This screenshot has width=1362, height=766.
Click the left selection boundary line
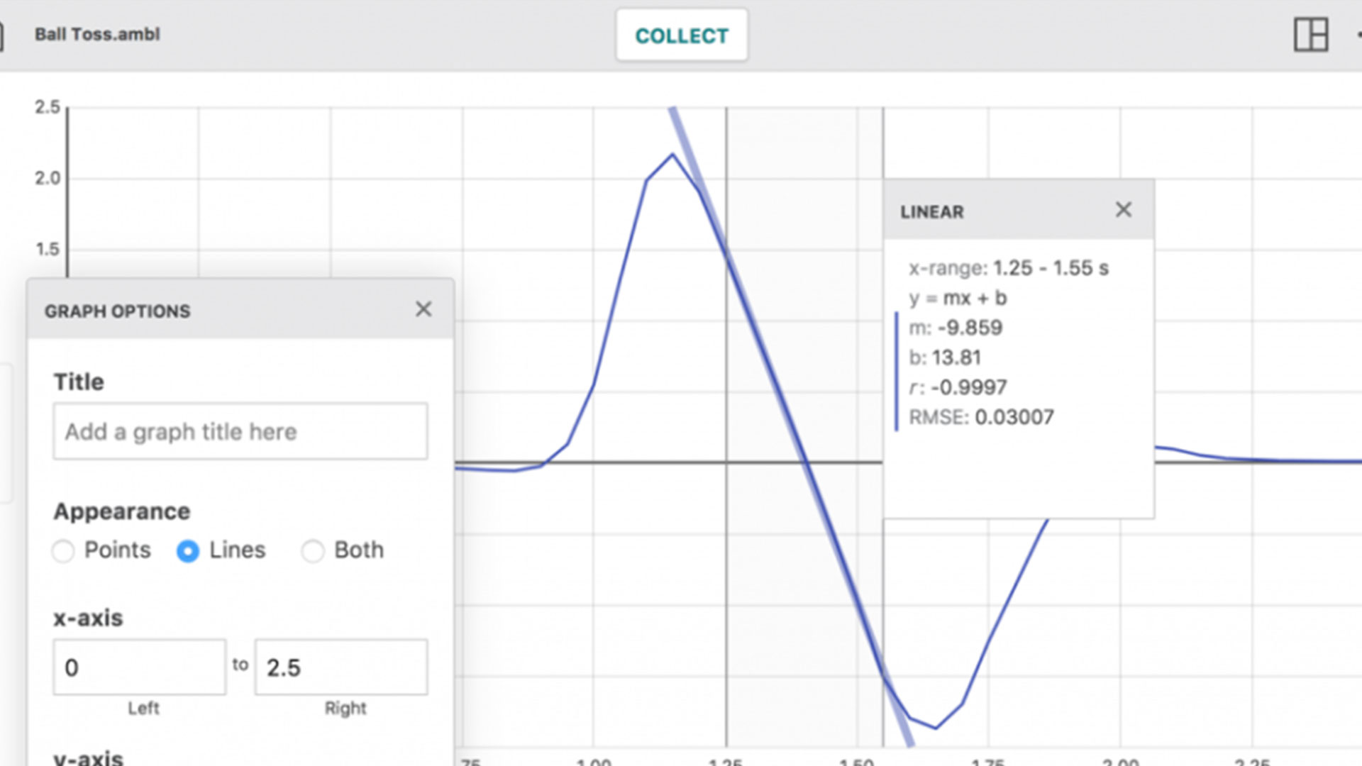coord(726,426)
